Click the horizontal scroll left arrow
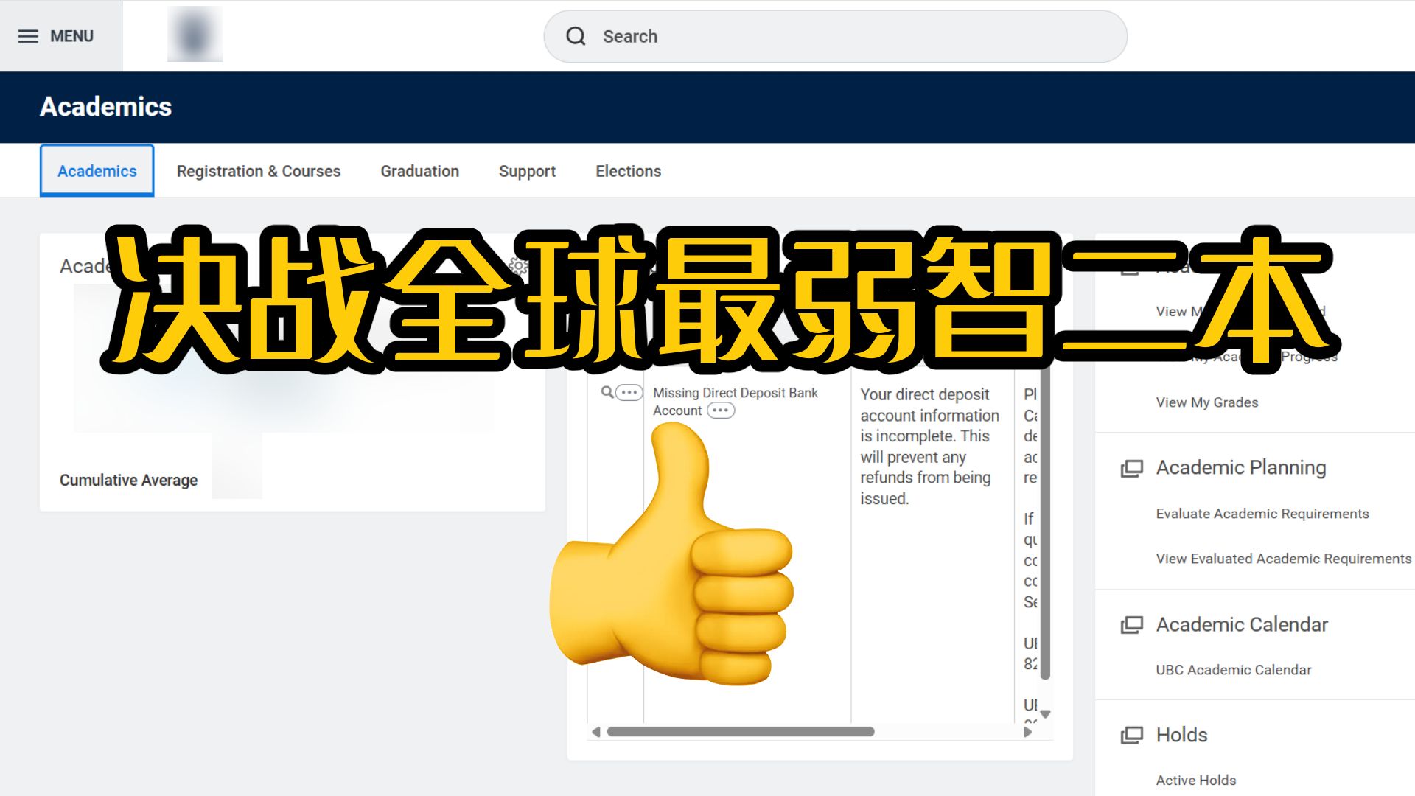This screenshot has height=796, width=1415. (596, 732)
